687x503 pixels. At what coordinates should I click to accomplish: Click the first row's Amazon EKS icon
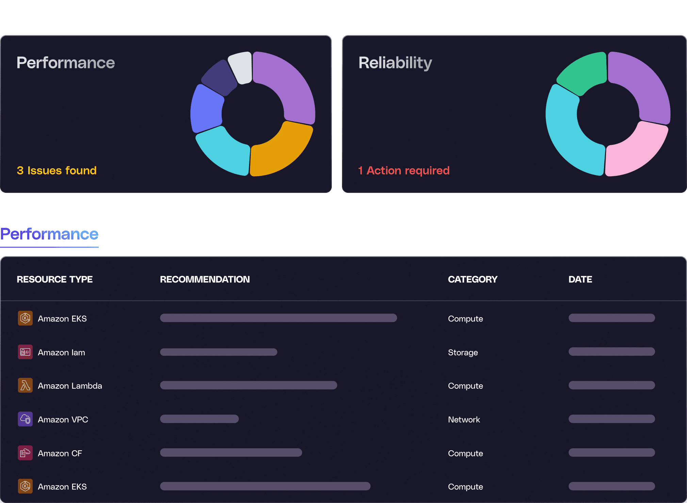[25, 318]
